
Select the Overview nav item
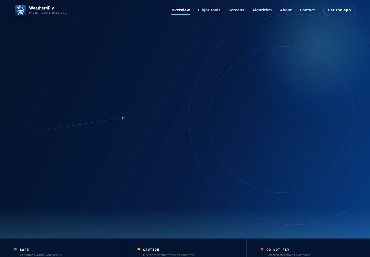coord(181,10)
